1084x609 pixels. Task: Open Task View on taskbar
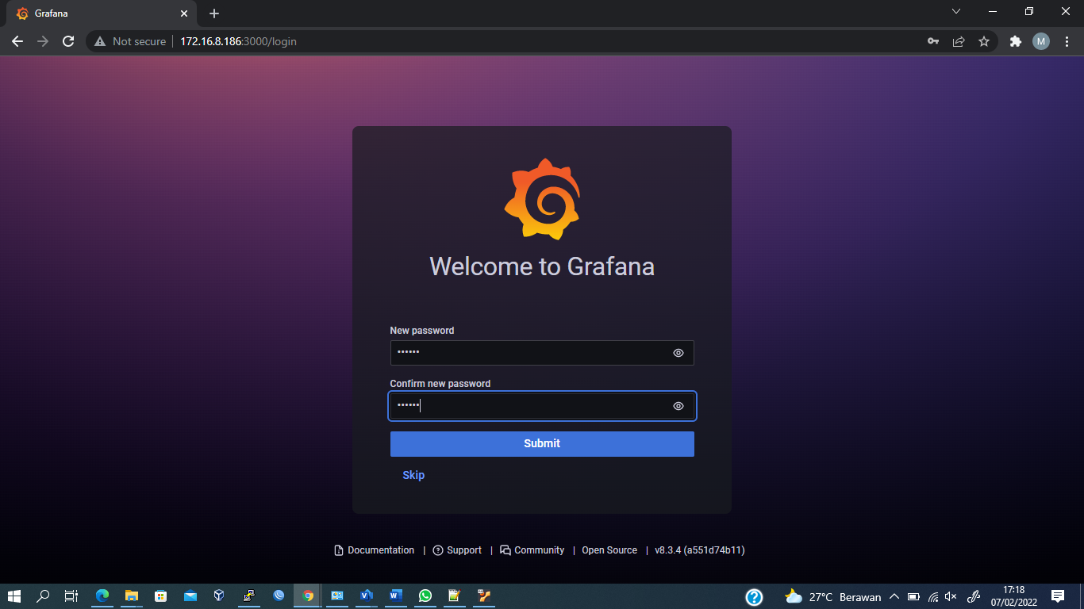(71, 596)
